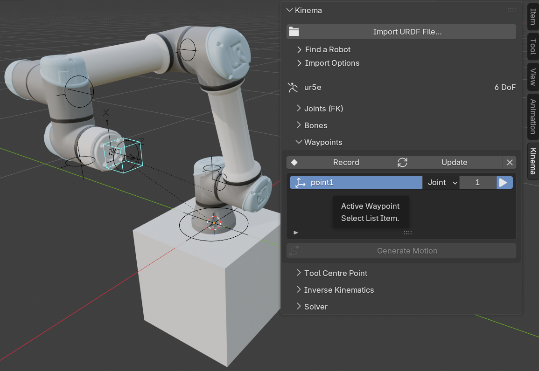Viewport: 539px width, 371px height.
Task: Click the 3D cursor at the robot base
Action: 214,223
